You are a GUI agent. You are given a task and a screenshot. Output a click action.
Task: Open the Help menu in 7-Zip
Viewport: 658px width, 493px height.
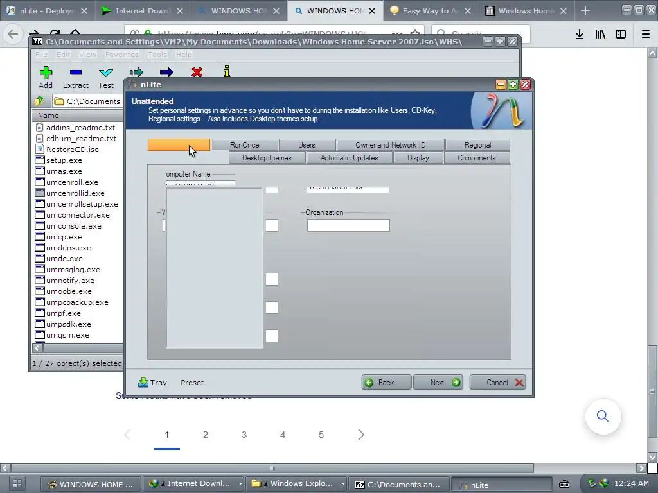tap(184, 55)
